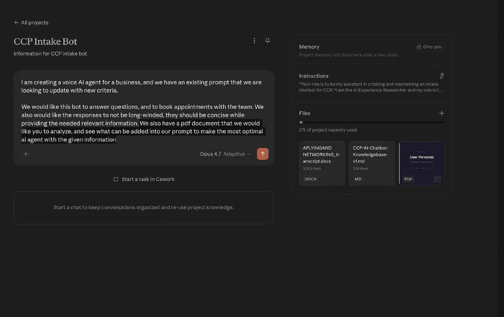This screenshot has width=504, height=317.
Task: Go back to All projects
Action: (x=31, y=22)
